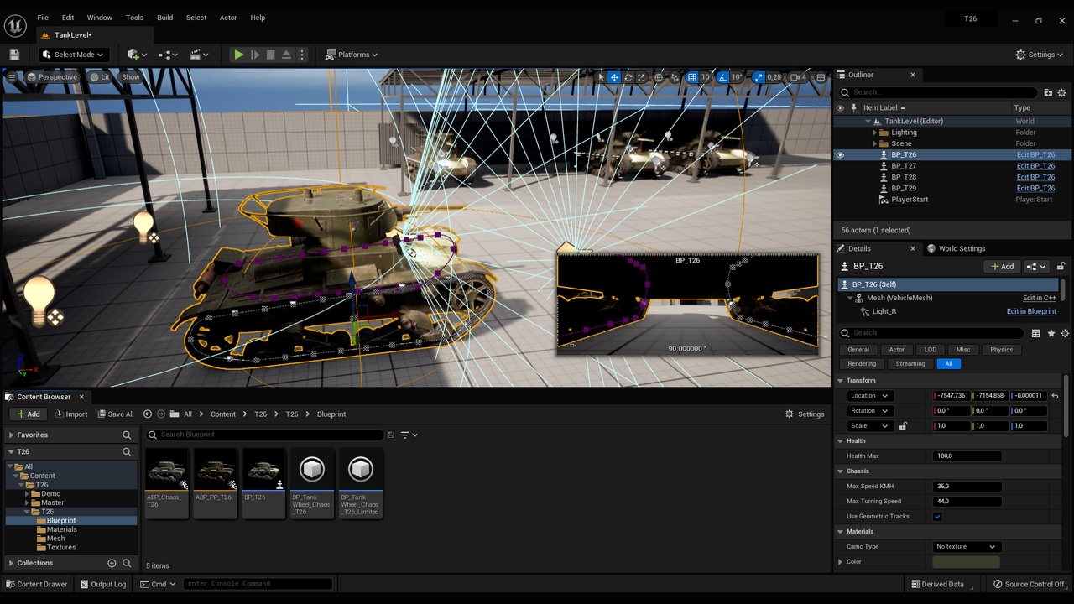Open the Blueprint/Add Script dropdown in Details
Screen dimensions: 1074x604
coord(1036,266)
